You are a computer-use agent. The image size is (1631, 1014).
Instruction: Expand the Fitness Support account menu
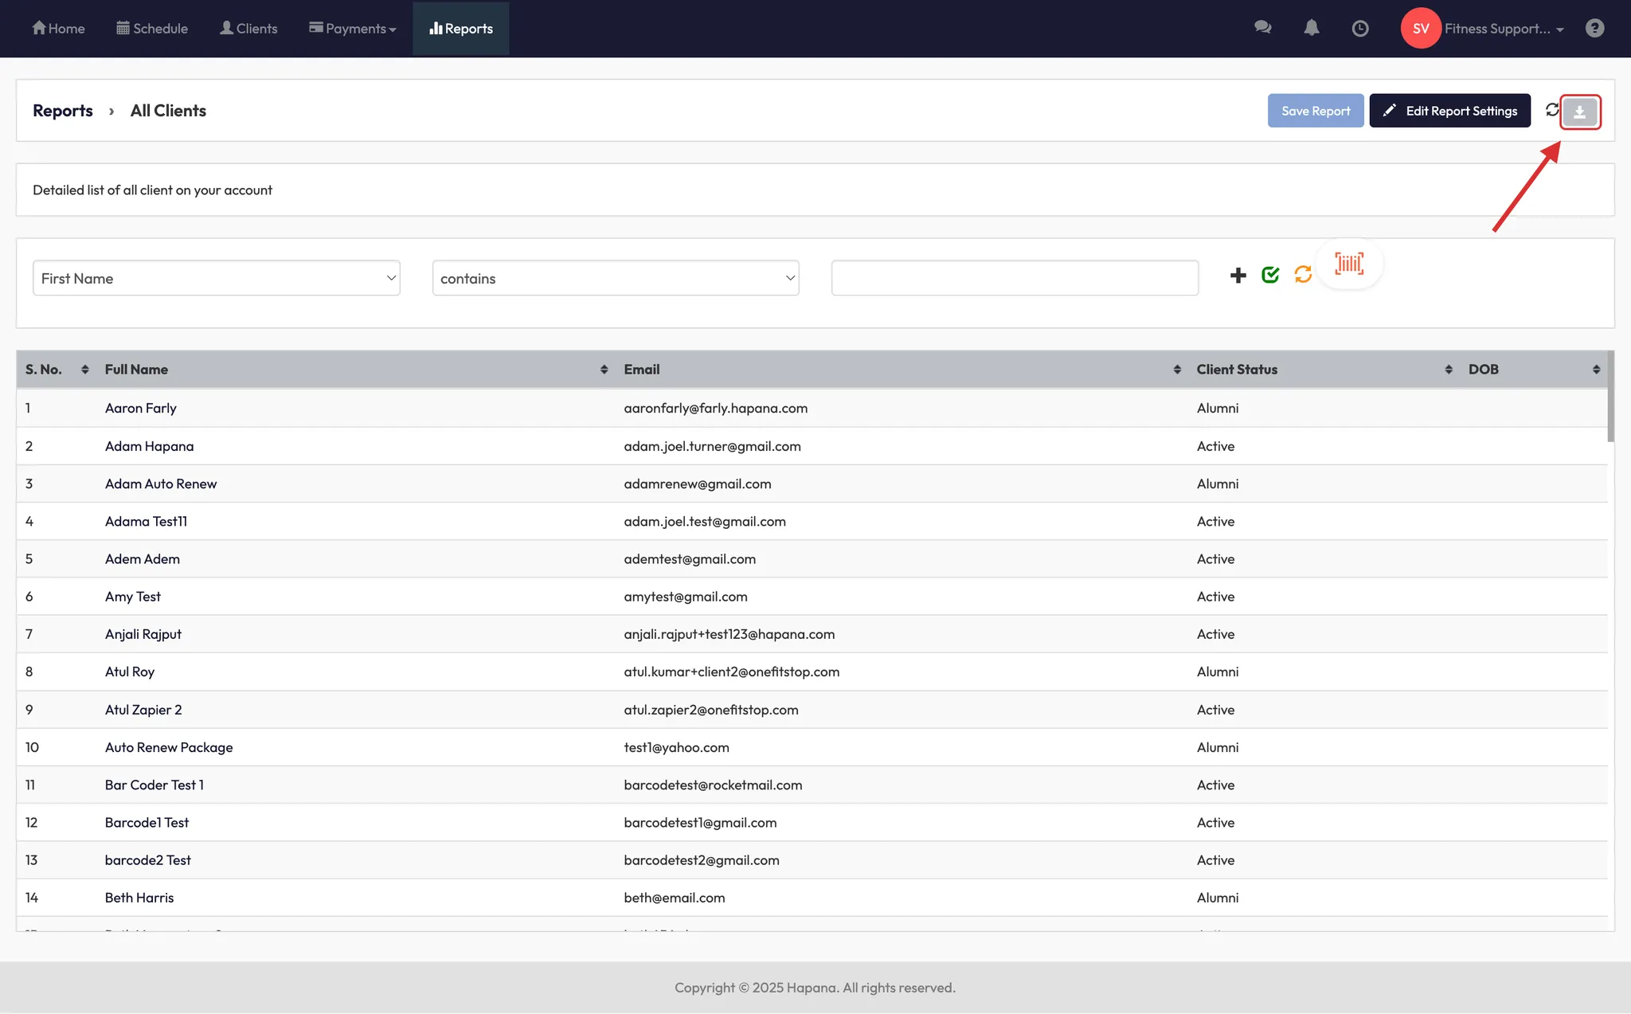pyautogui.click(x=1504, y=29)
